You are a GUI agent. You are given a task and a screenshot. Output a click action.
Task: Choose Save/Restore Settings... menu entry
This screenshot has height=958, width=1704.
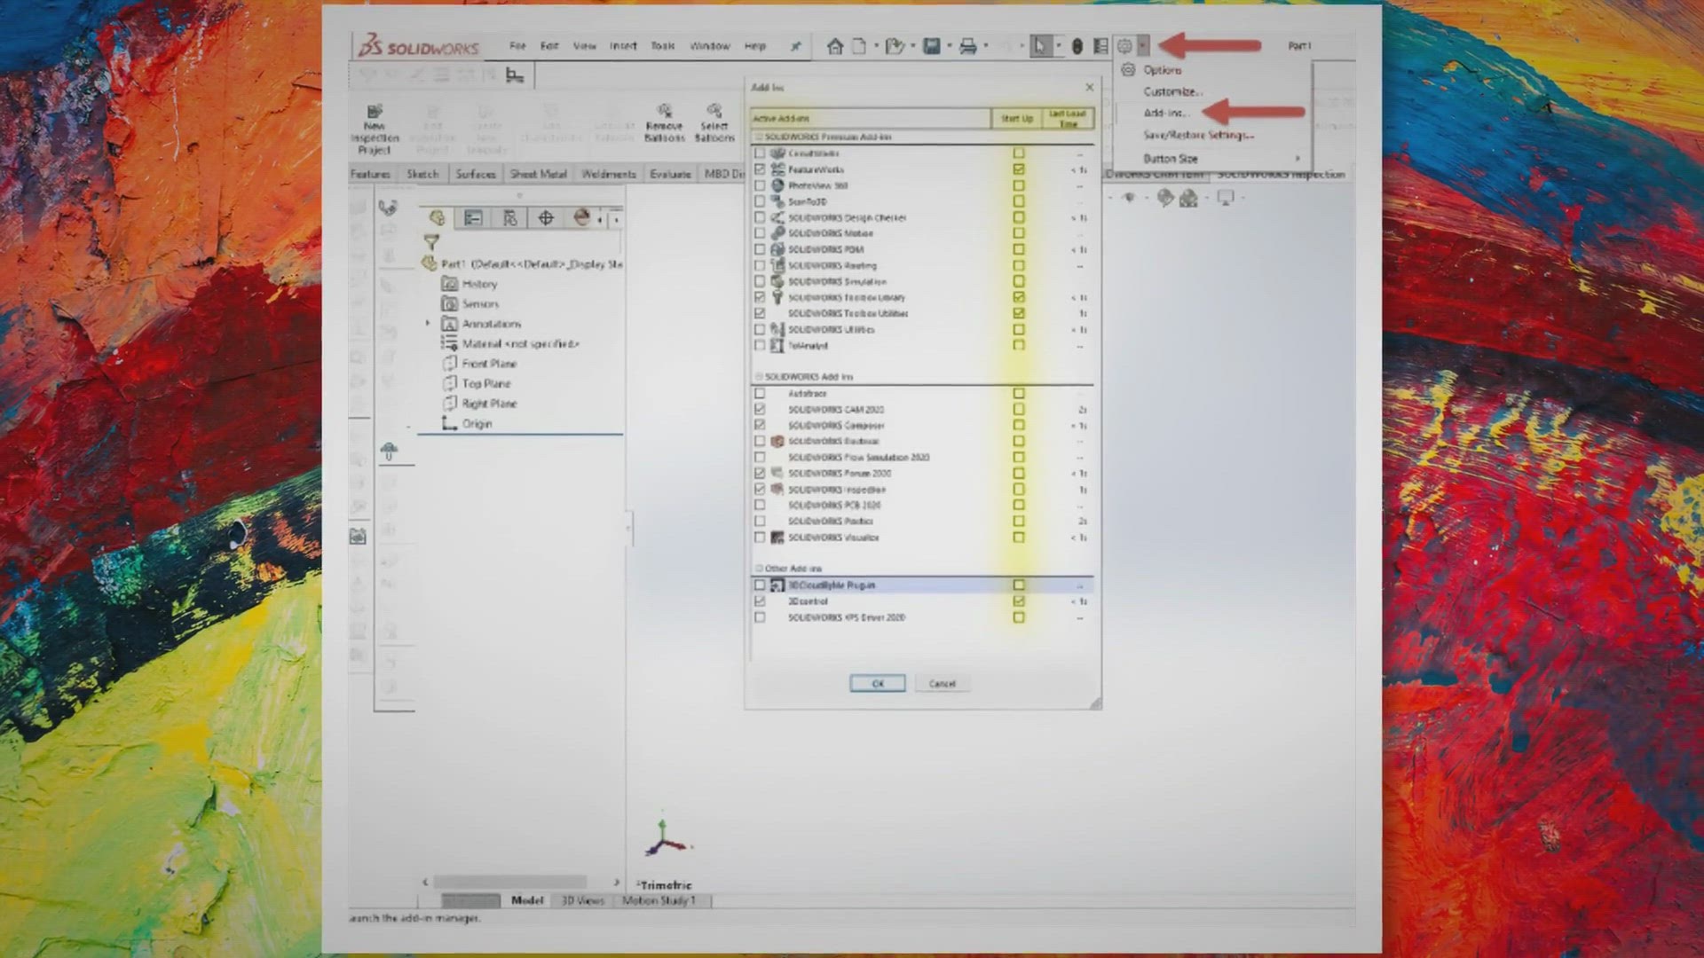tap(1199, 136)
